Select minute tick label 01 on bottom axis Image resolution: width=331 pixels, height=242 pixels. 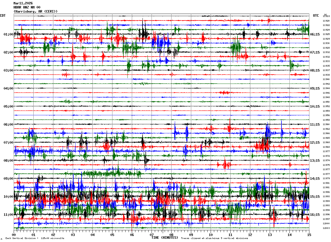[x=33, y=235]
